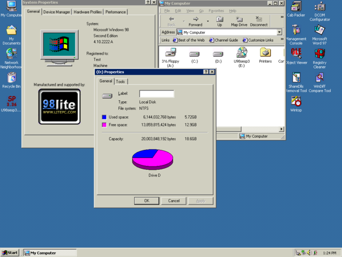The width and height of the screenshot is (342, 257).
Task: Switch to Tools tab in (D:) Properties
Action: point(120,81)
